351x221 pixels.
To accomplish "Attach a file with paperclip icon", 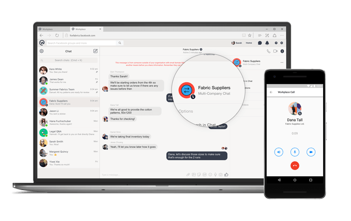I will [x=188, y=175].
